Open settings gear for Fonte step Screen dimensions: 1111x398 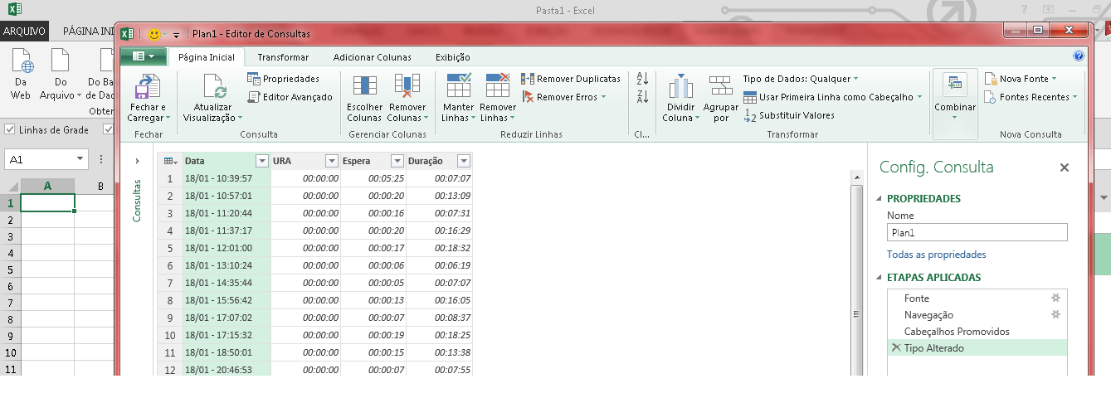pos(1056,298)
